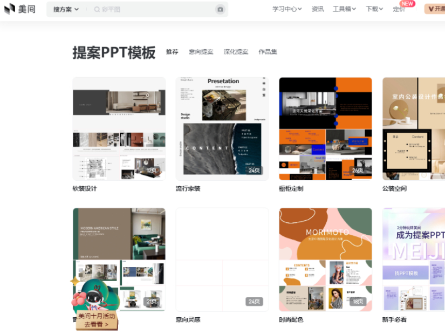This screenshot has width=445, height=334.
Task: Switch to the 意向提案 tab
Action: pos(201,52)
